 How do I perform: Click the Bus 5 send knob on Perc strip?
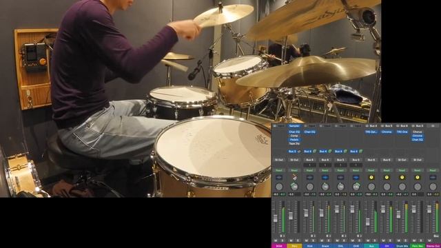[299, 152]
